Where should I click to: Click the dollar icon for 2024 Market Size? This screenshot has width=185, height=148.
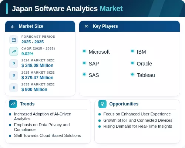click(x=14, y=64)
